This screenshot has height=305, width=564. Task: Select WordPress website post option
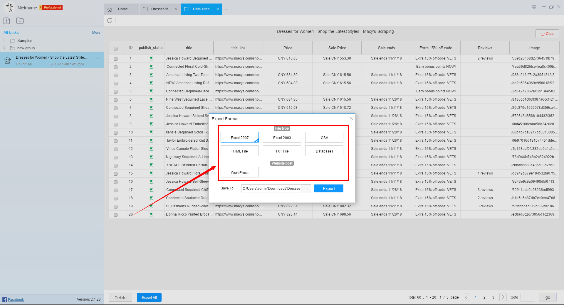click(240, 172)
